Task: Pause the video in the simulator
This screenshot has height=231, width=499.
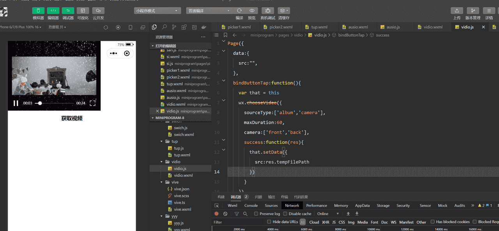Action: coord(16,103)
